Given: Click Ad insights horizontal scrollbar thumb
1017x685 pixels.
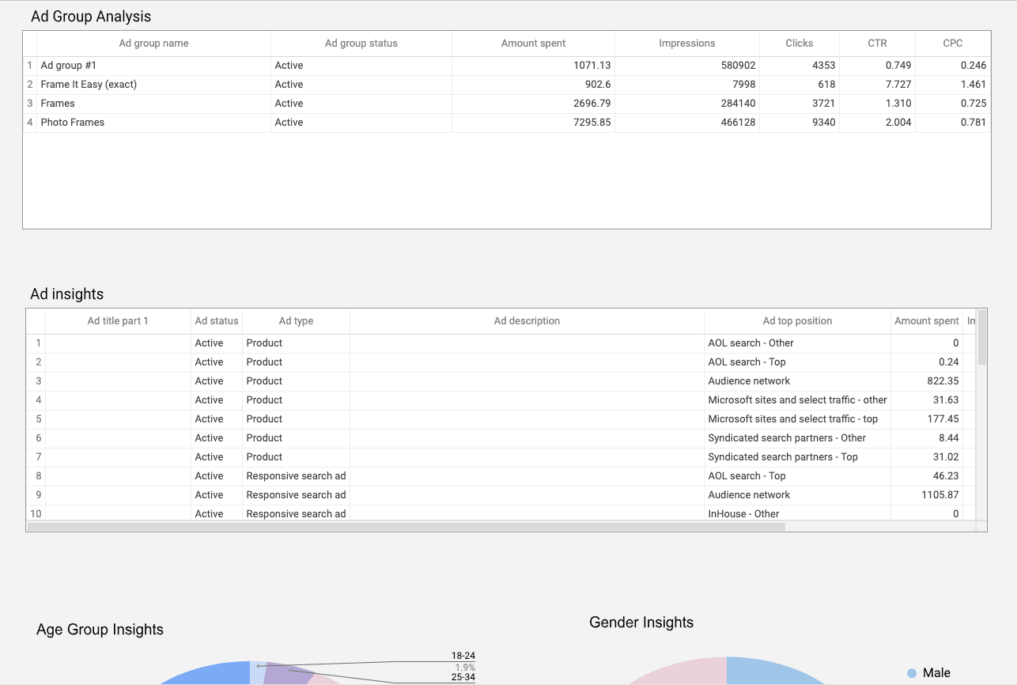Looking at the screenshot, I should (406, 526).
